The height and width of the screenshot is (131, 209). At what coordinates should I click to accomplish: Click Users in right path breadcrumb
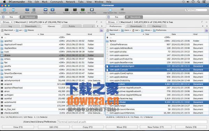(125, 30)
